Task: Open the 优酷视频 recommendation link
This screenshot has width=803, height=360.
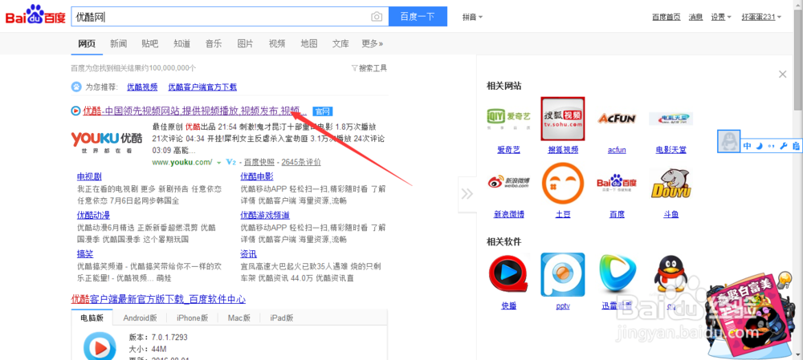Action: click(142, 87)
